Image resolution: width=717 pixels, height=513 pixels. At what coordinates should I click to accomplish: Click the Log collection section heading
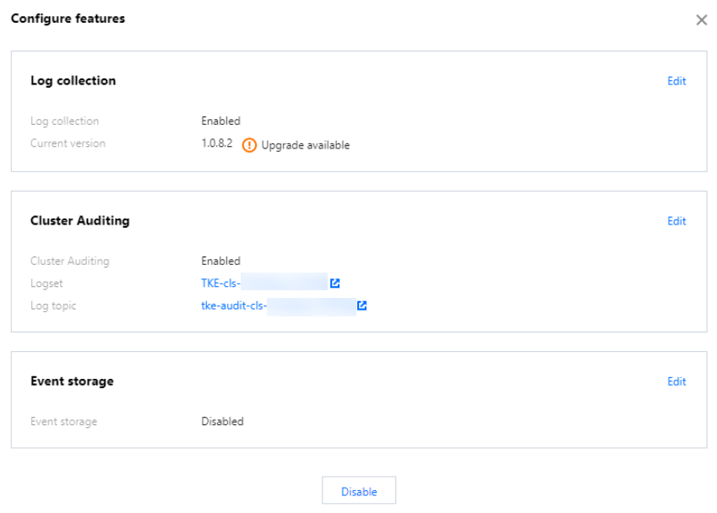point(73,81)
